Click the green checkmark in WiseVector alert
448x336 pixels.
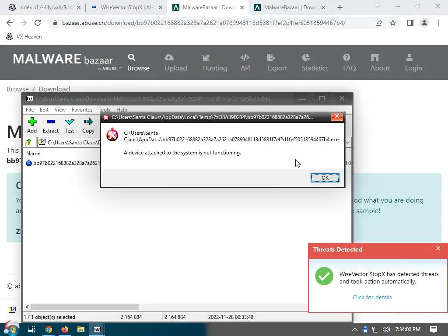tap(324, 276)
